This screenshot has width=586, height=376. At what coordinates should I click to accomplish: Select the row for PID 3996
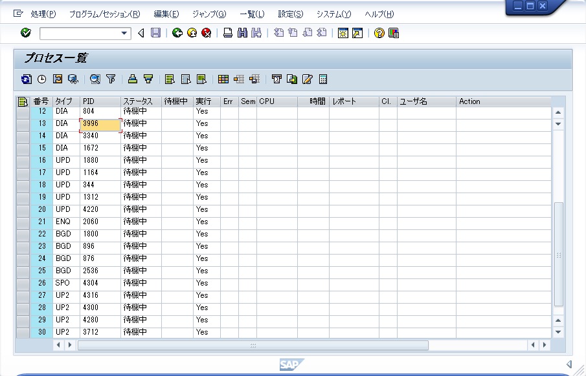pyautogui.click(x=25, y=123)
